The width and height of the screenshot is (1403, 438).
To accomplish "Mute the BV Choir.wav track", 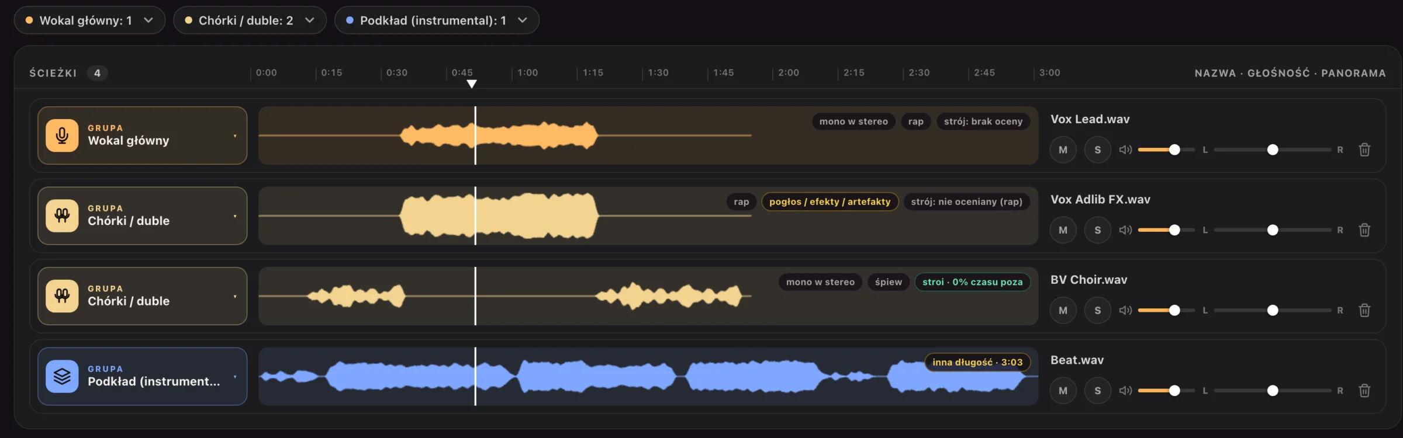I will [1063, 310].
